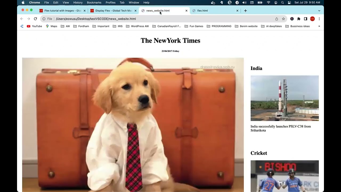Click the 23/06/2017 Friday date text
The image size is (341, 192).
click(x=170, y=51)
